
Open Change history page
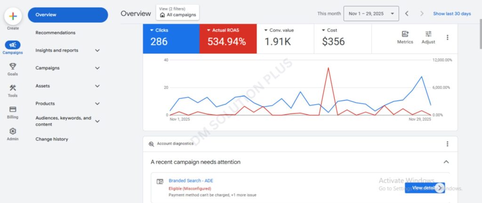52,139
